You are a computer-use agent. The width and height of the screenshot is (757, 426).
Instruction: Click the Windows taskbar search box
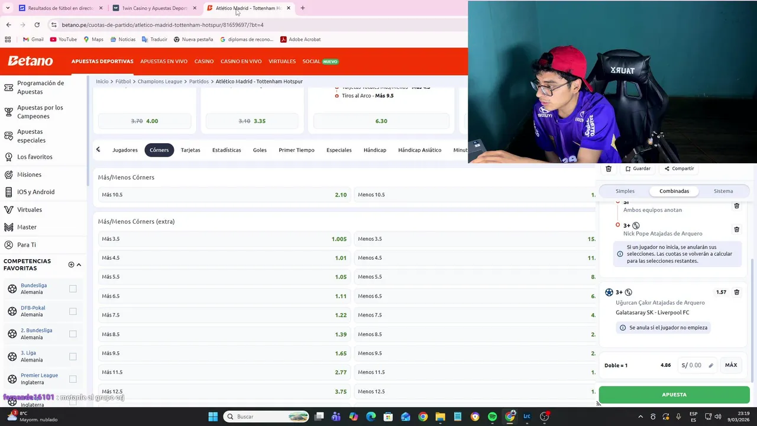266,417
